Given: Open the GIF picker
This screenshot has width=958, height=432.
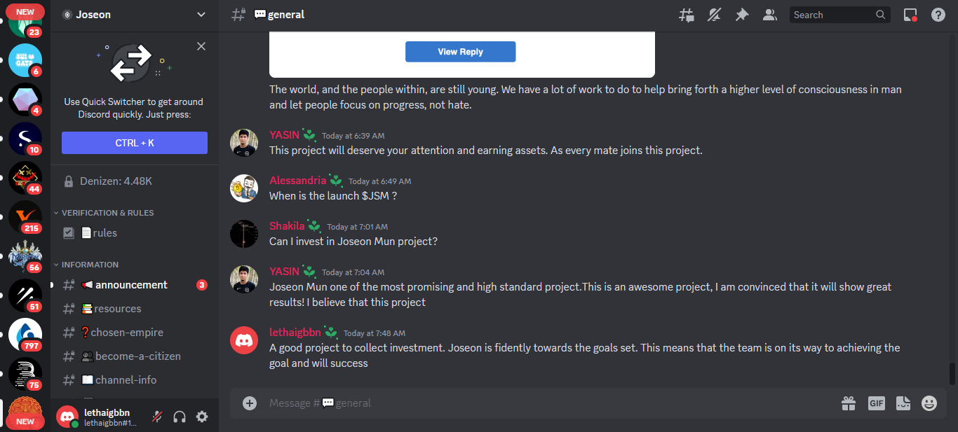Looking at the screenshot, I should (x=876, y=403).
